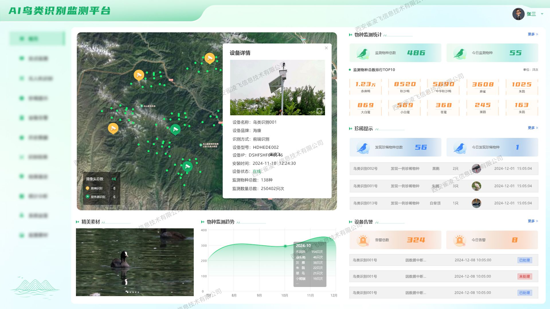Click green bird icon in 监测物种总数 card

point(363,53)
